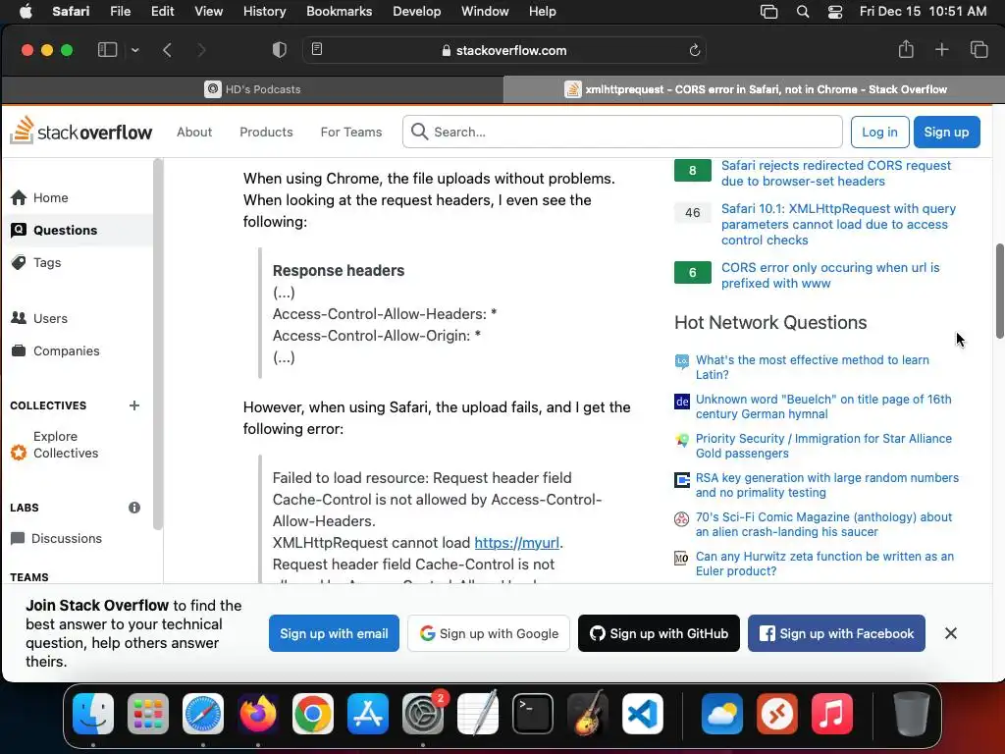Click the Sign up header button
The height and width of the screenshot is (754, 1005).
pos(947,133)
